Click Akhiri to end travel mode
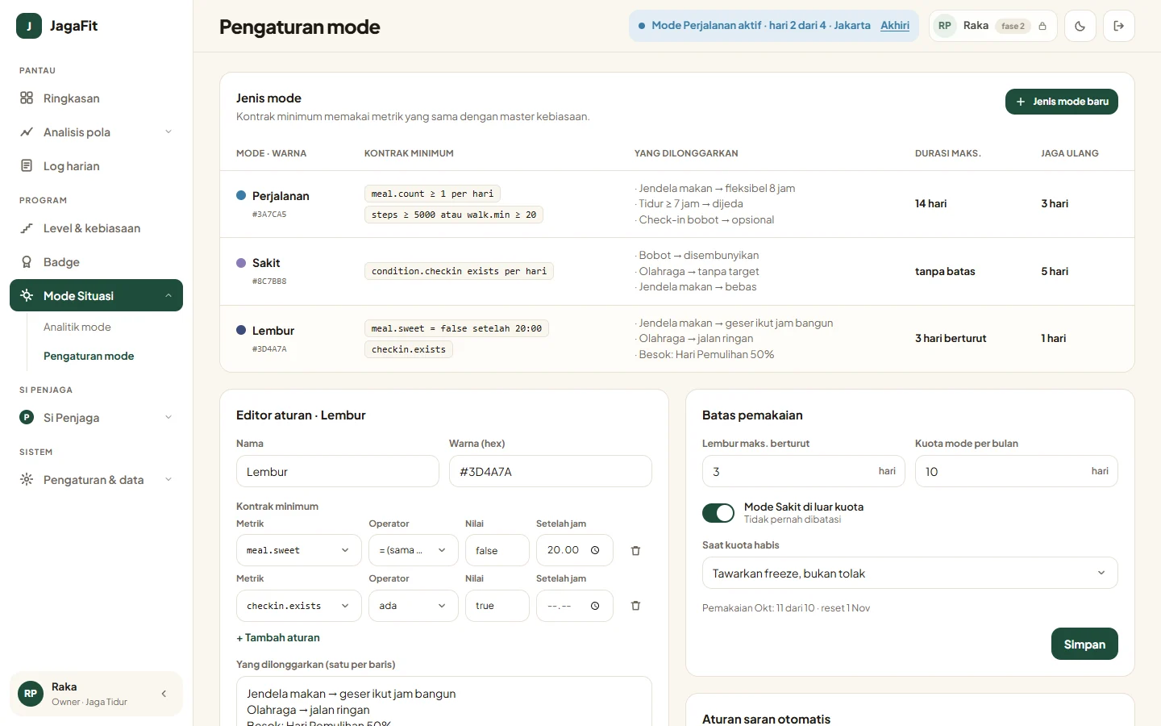 (x=895, y=26)
